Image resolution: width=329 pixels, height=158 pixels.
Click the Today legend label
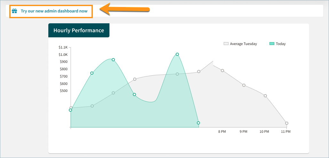281,44
